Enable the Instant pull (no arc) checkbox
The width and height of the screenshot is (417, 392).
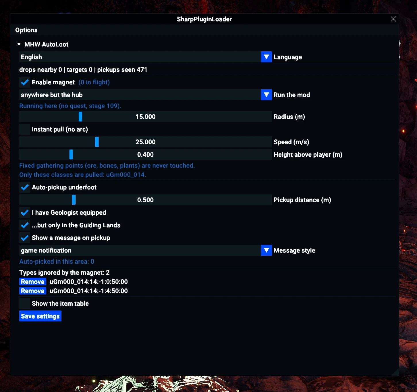25,129
